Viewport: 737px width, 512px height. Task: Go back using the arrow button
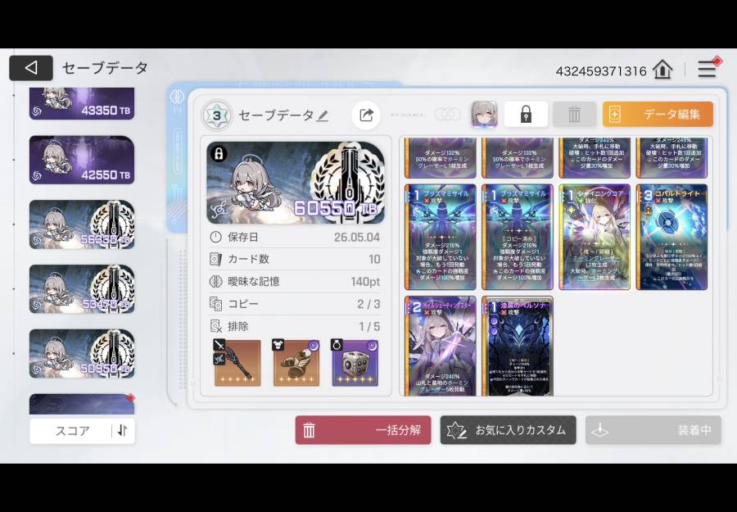click(x=31, y=68)
